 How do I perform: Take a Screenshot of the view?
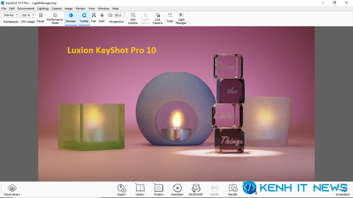(343, 190)
